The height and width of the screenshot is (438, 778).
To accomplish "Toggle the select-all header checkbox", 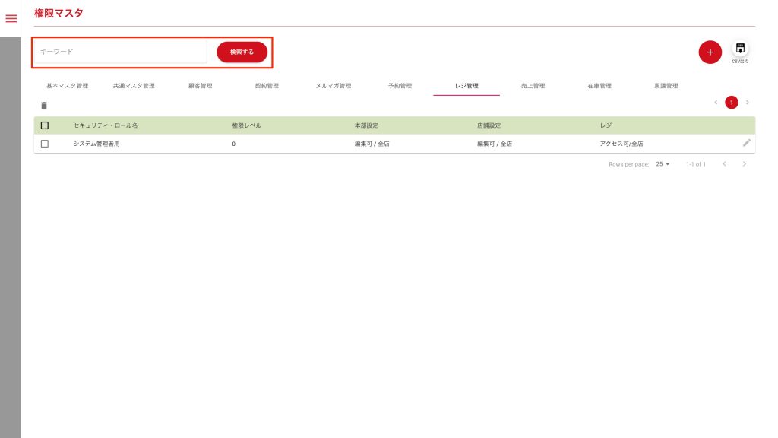I will coord(45,125).
